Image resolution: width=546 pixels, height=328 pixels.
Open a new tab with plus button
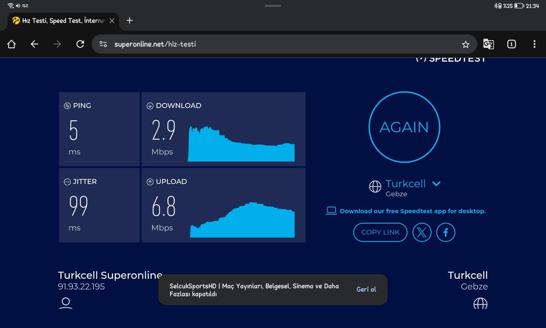coord(129,20)
